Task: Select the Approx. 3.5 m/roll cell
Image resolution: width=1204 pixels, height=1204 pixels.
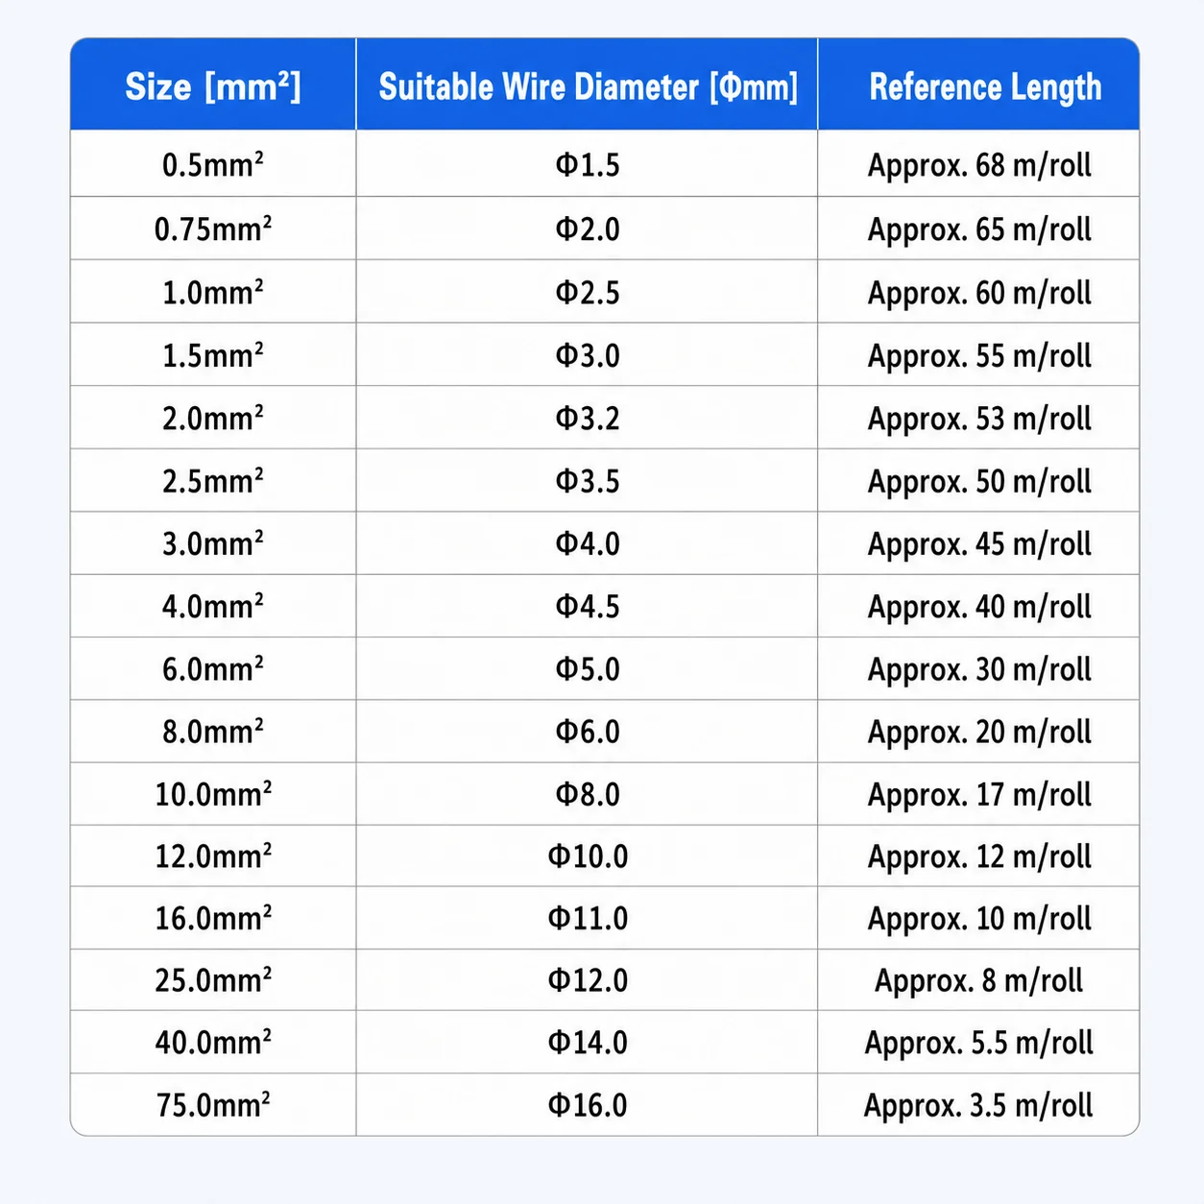Action: [978, 1104]
